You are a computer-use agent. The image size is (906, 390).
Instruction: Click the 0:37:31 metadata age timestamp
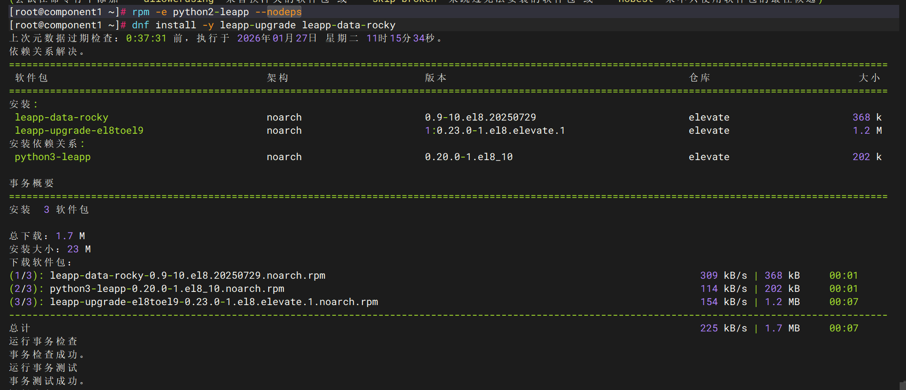click(146, 38)
